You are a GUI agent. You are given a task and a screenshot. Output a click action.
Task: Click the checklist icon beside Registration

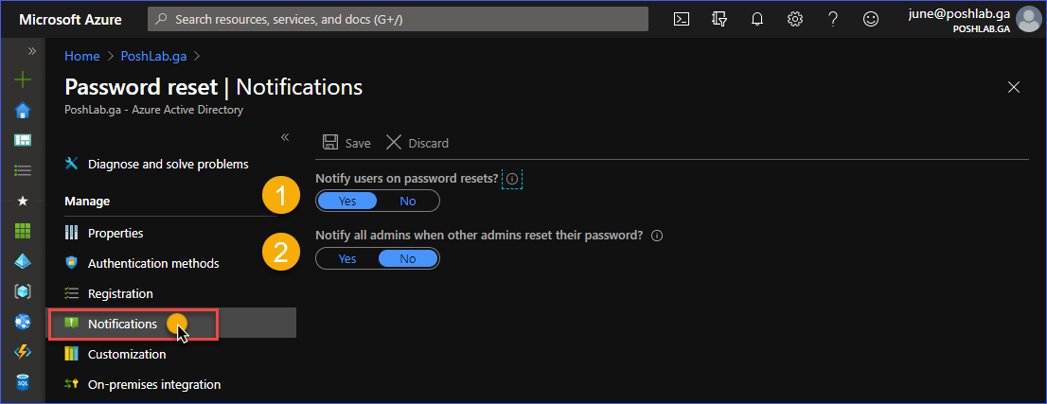[71, 294]
